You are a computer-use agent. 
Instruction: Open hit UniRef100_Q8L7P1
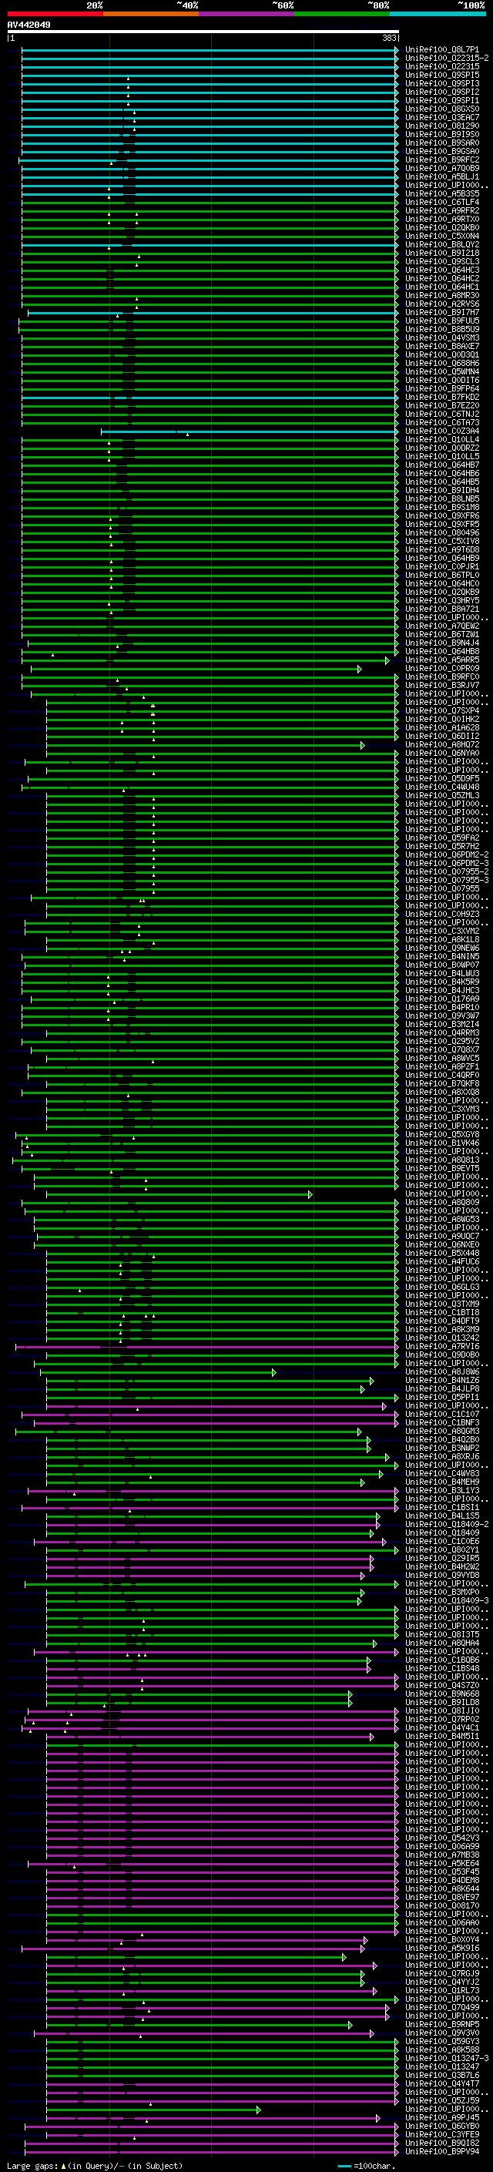pyautogui.click(x=442, y=50)
